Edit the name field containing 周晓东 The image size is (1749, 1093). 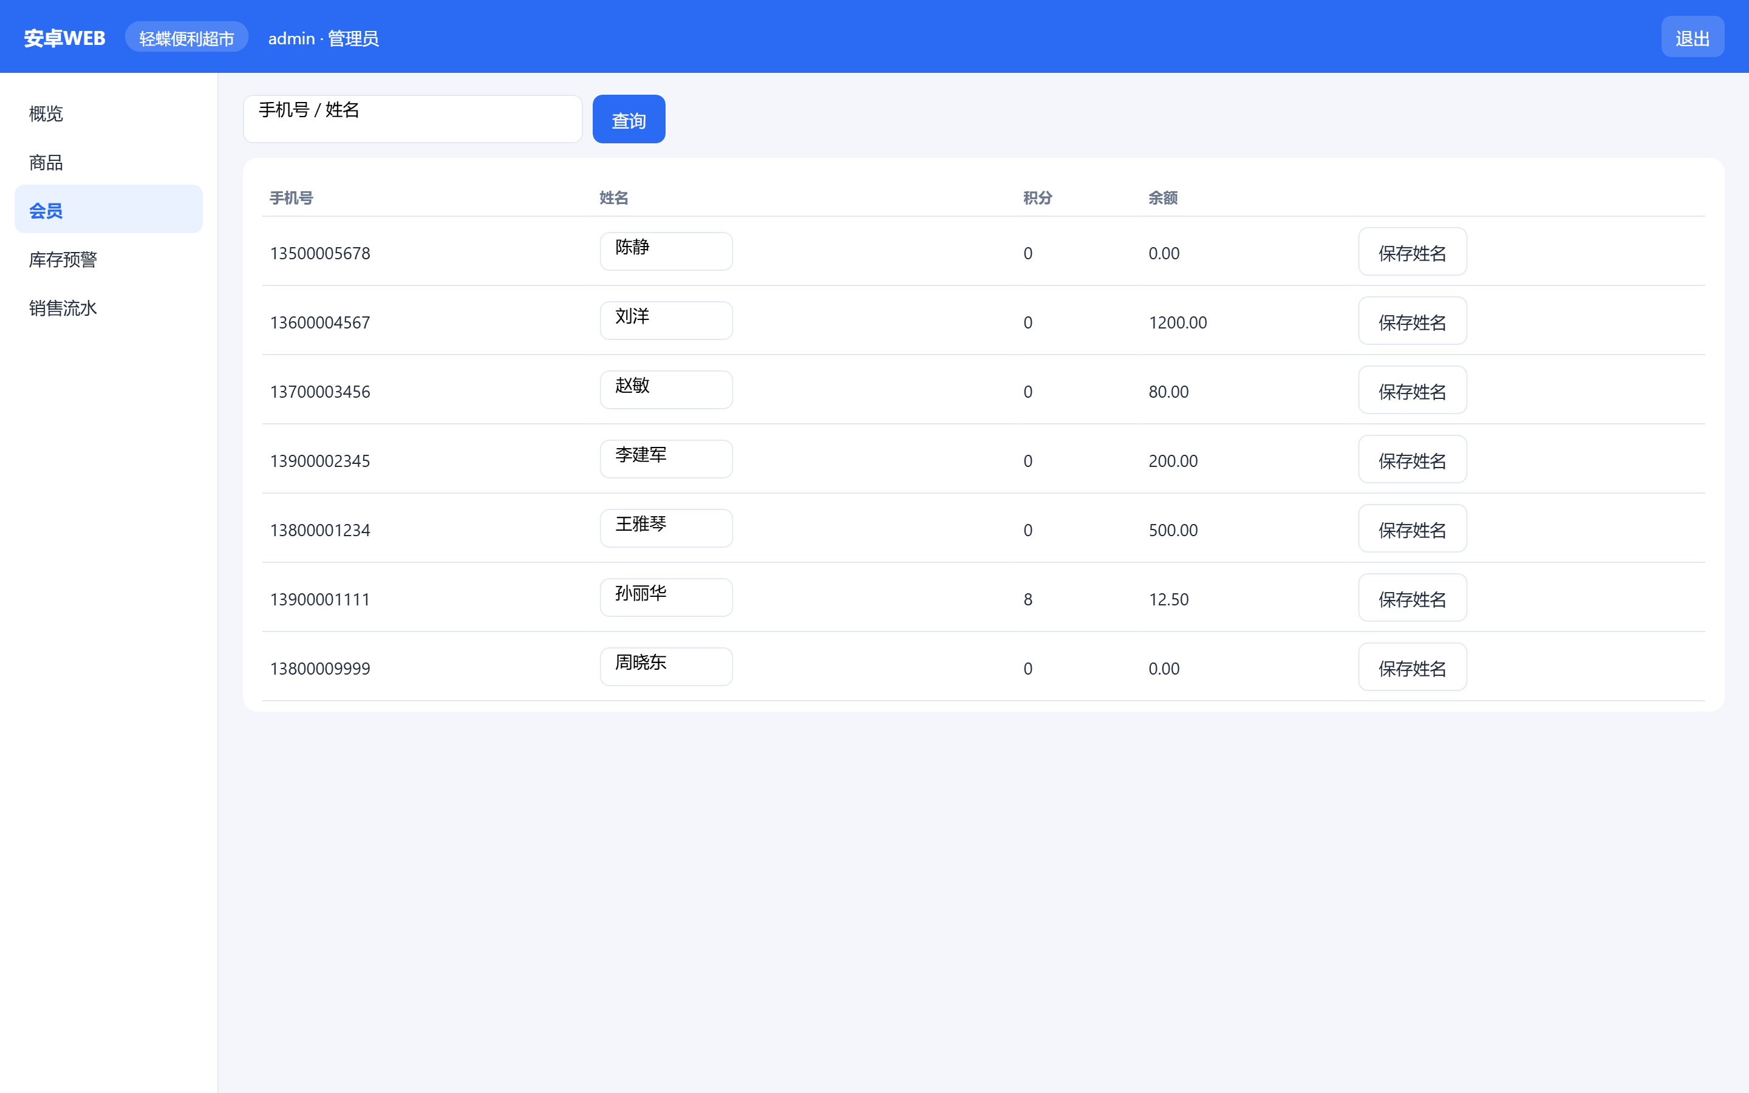[666, 667]
